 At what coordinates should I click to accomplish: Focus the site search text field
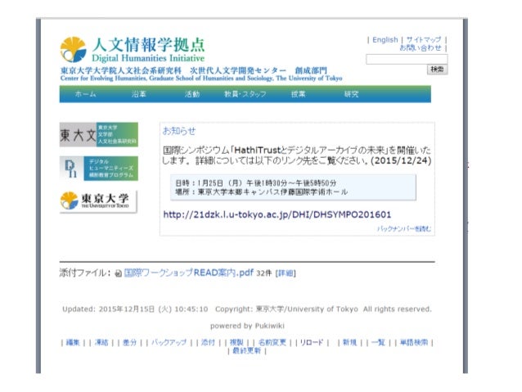tap(407, 59)
